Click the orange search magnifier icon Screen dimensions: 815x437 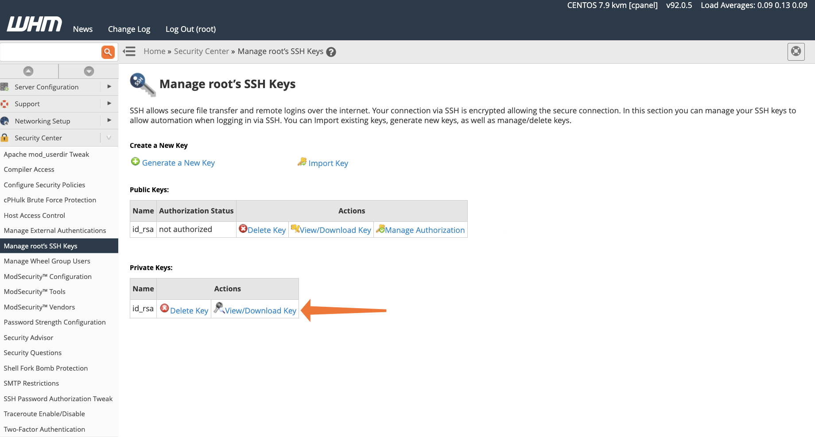click(x=108, y=52)
